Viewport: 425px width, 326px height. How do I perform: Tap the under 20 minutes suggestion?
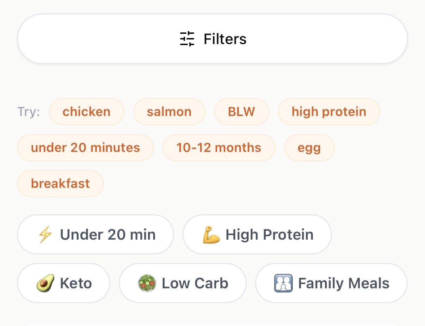[86, 147]
